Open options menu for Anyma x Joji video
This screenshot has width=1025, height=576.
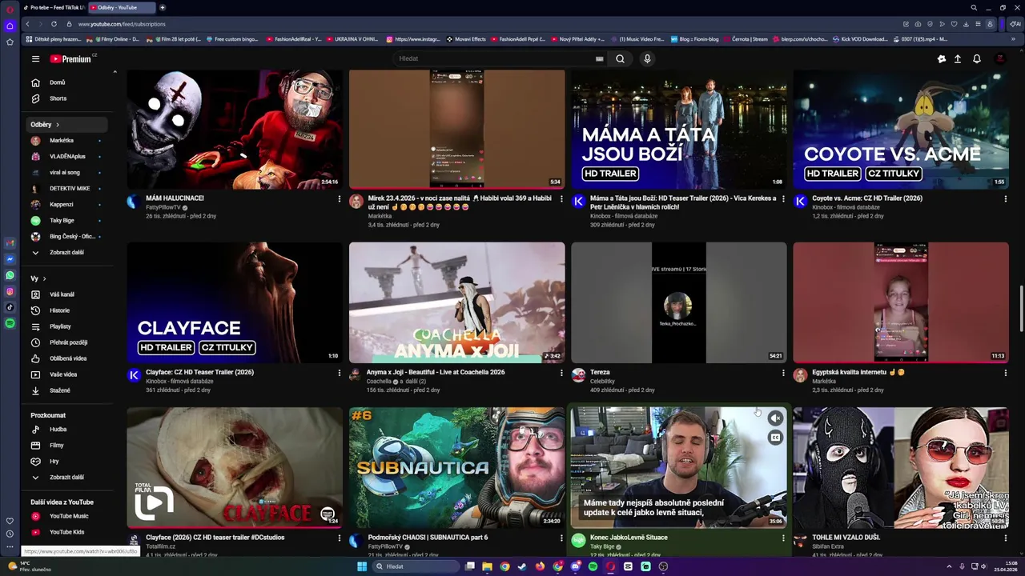click(561, 373)
